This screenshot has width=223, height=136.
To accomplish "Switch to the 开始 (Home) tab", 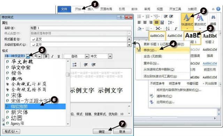I will [78, 9].
